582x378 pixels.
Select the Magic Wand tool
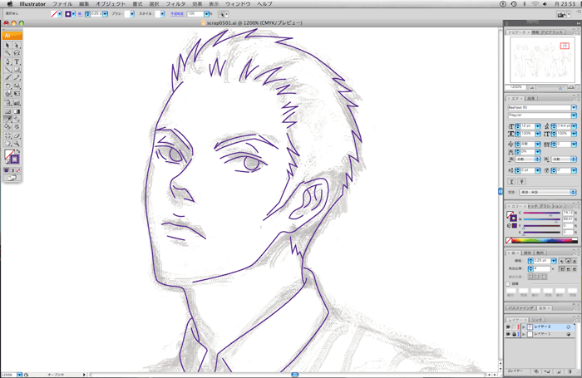coord(7,53)
